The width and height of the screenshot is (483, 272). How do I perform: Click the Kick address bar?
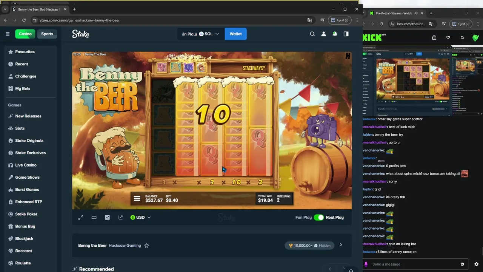pos(411,24)
